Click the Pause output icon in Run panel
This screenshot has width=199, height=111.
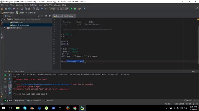pyautogui.click(x=5, y=82)
